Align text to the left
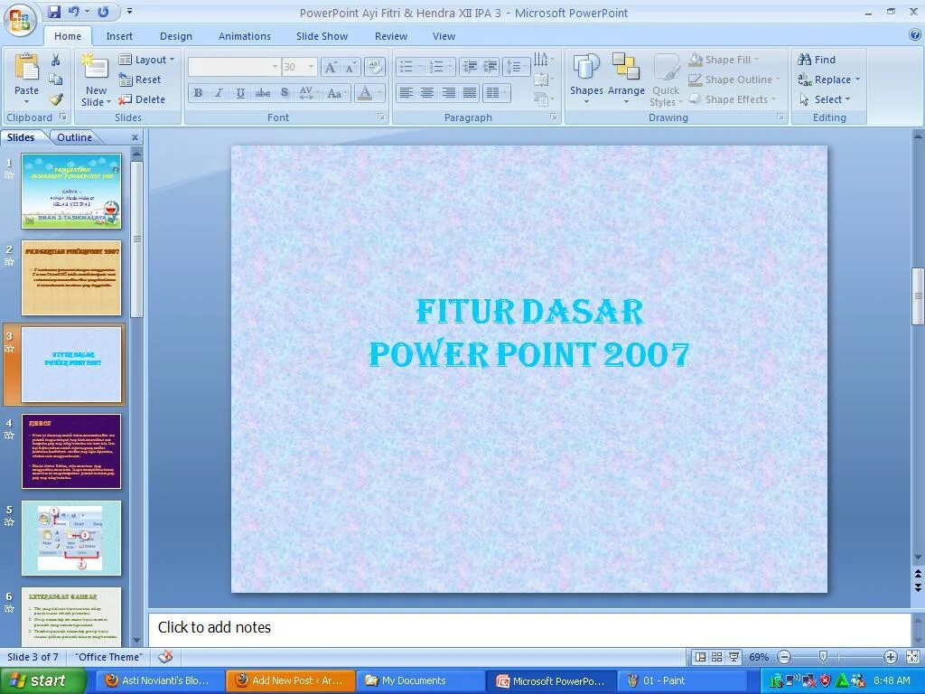925x694 pixels. coord(406,93)
